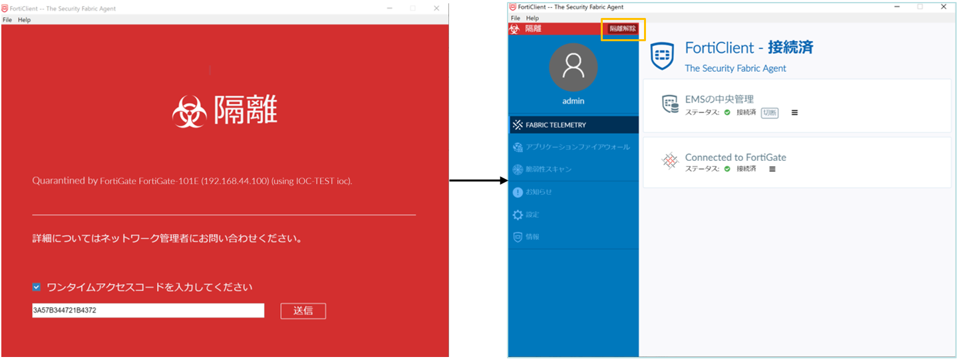Click the EMS central management server icon
The width and height of the screenshot is (960, 361).
pyautogui.click(x=670, y=104)
